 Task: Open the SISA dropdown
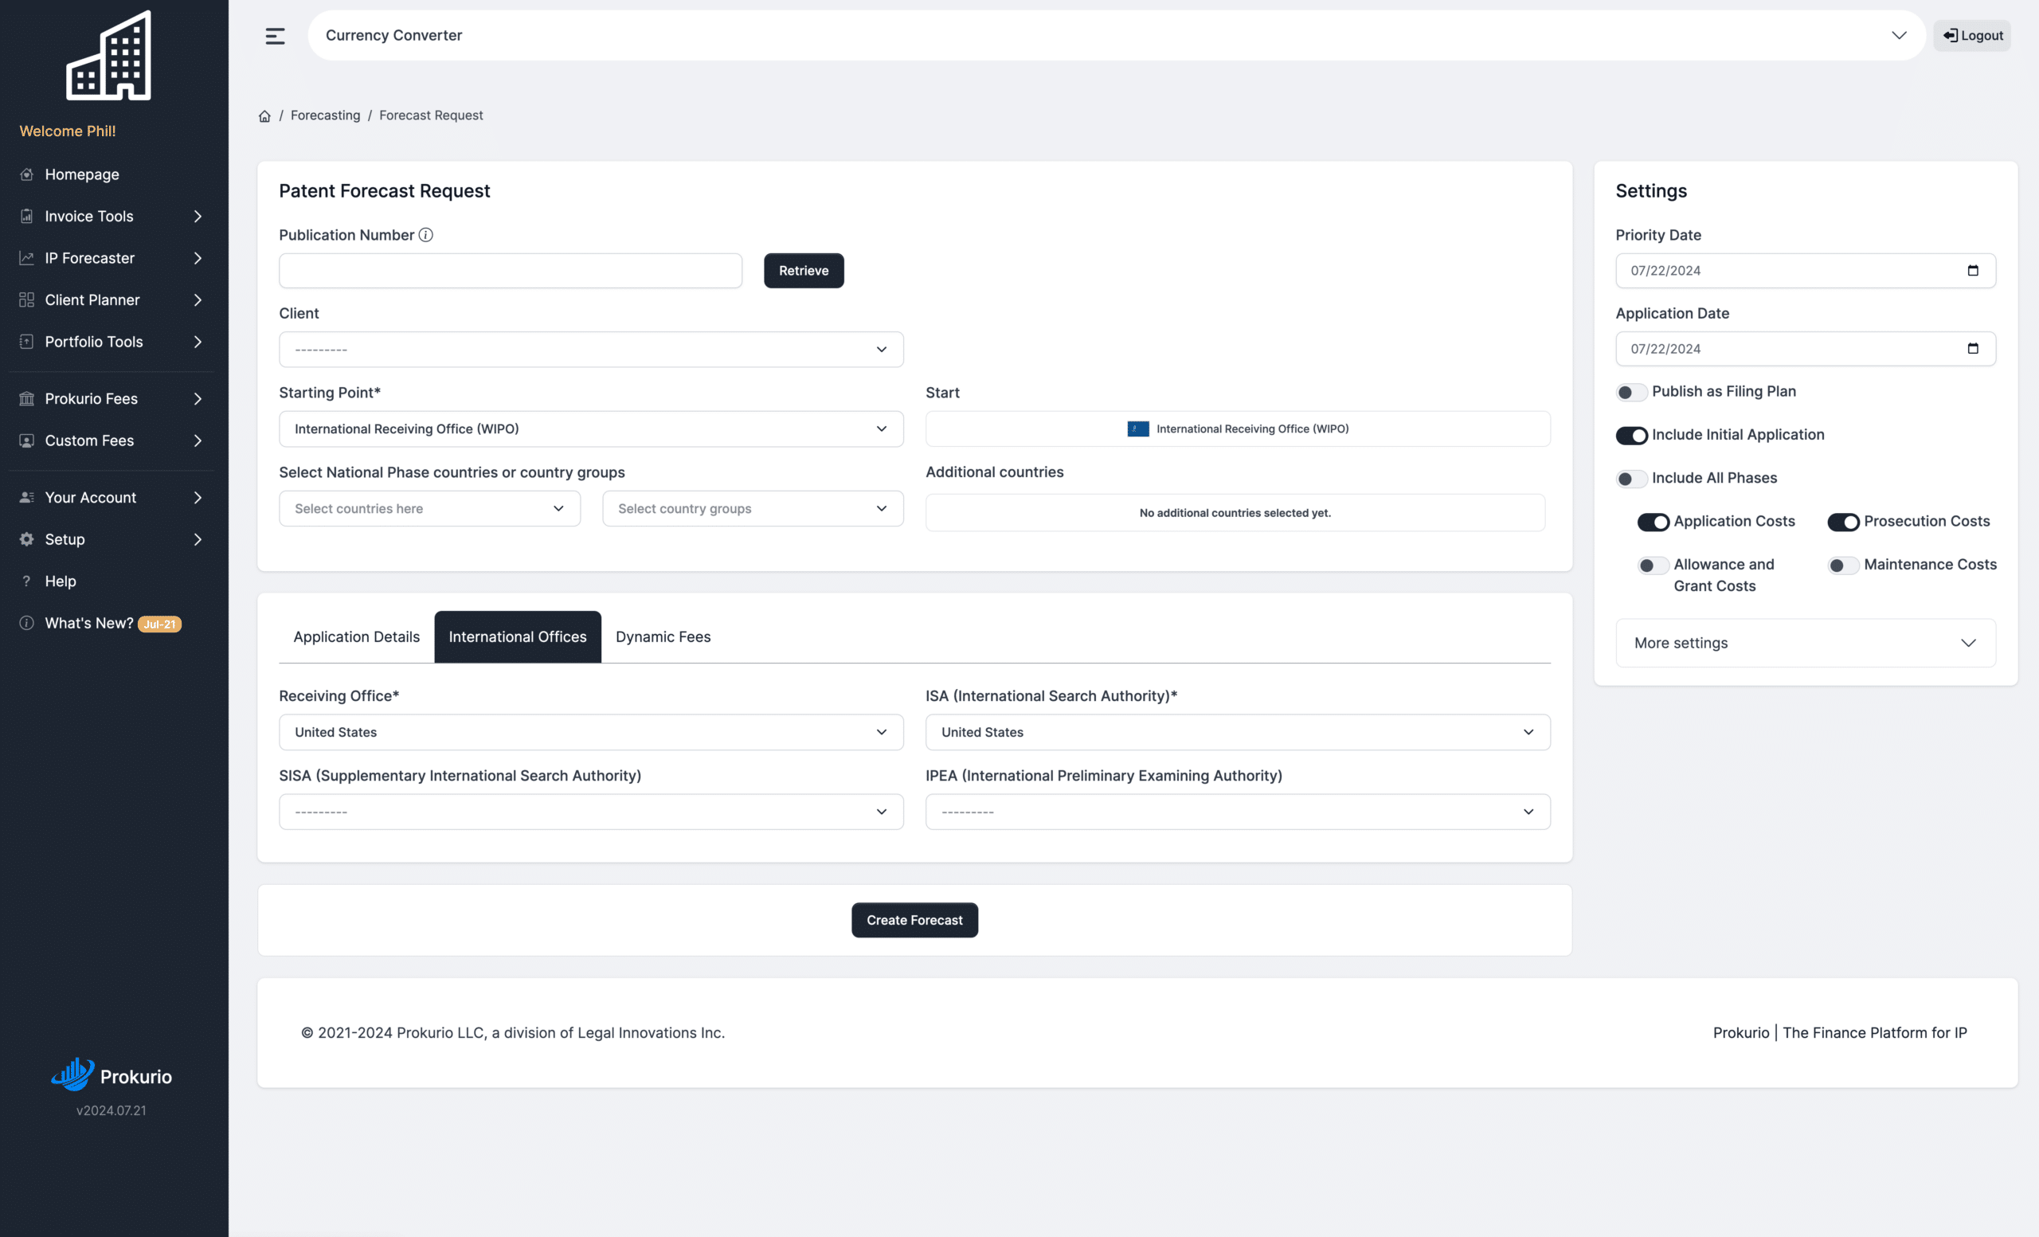click(x=591, y=812)
